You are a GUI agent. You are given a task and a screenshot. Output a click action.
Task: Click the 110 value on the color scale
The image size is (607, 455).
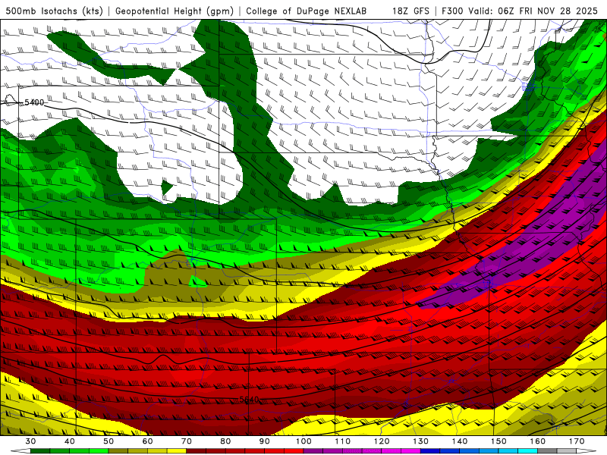click(x=343, y=441)
